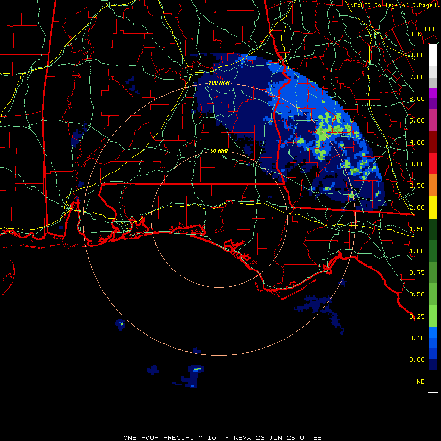The image size is (441, 441).
Task: Click the "0.75" legend value
Action: pos(417,273)
